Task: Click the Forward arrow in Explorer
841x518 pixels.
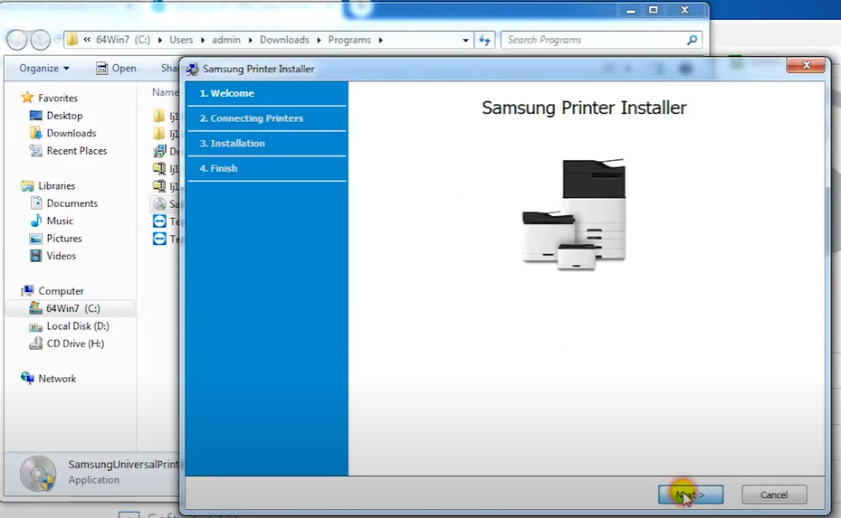Action: click(x=40, y=40)
